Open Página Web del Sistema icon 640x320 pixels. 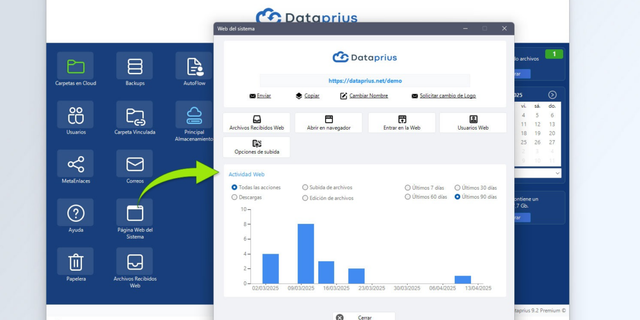tap(135, 213)
